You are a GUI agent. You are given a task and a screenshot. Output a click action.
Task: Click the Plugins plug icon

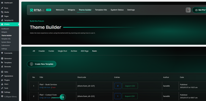[x=2, y=80]
